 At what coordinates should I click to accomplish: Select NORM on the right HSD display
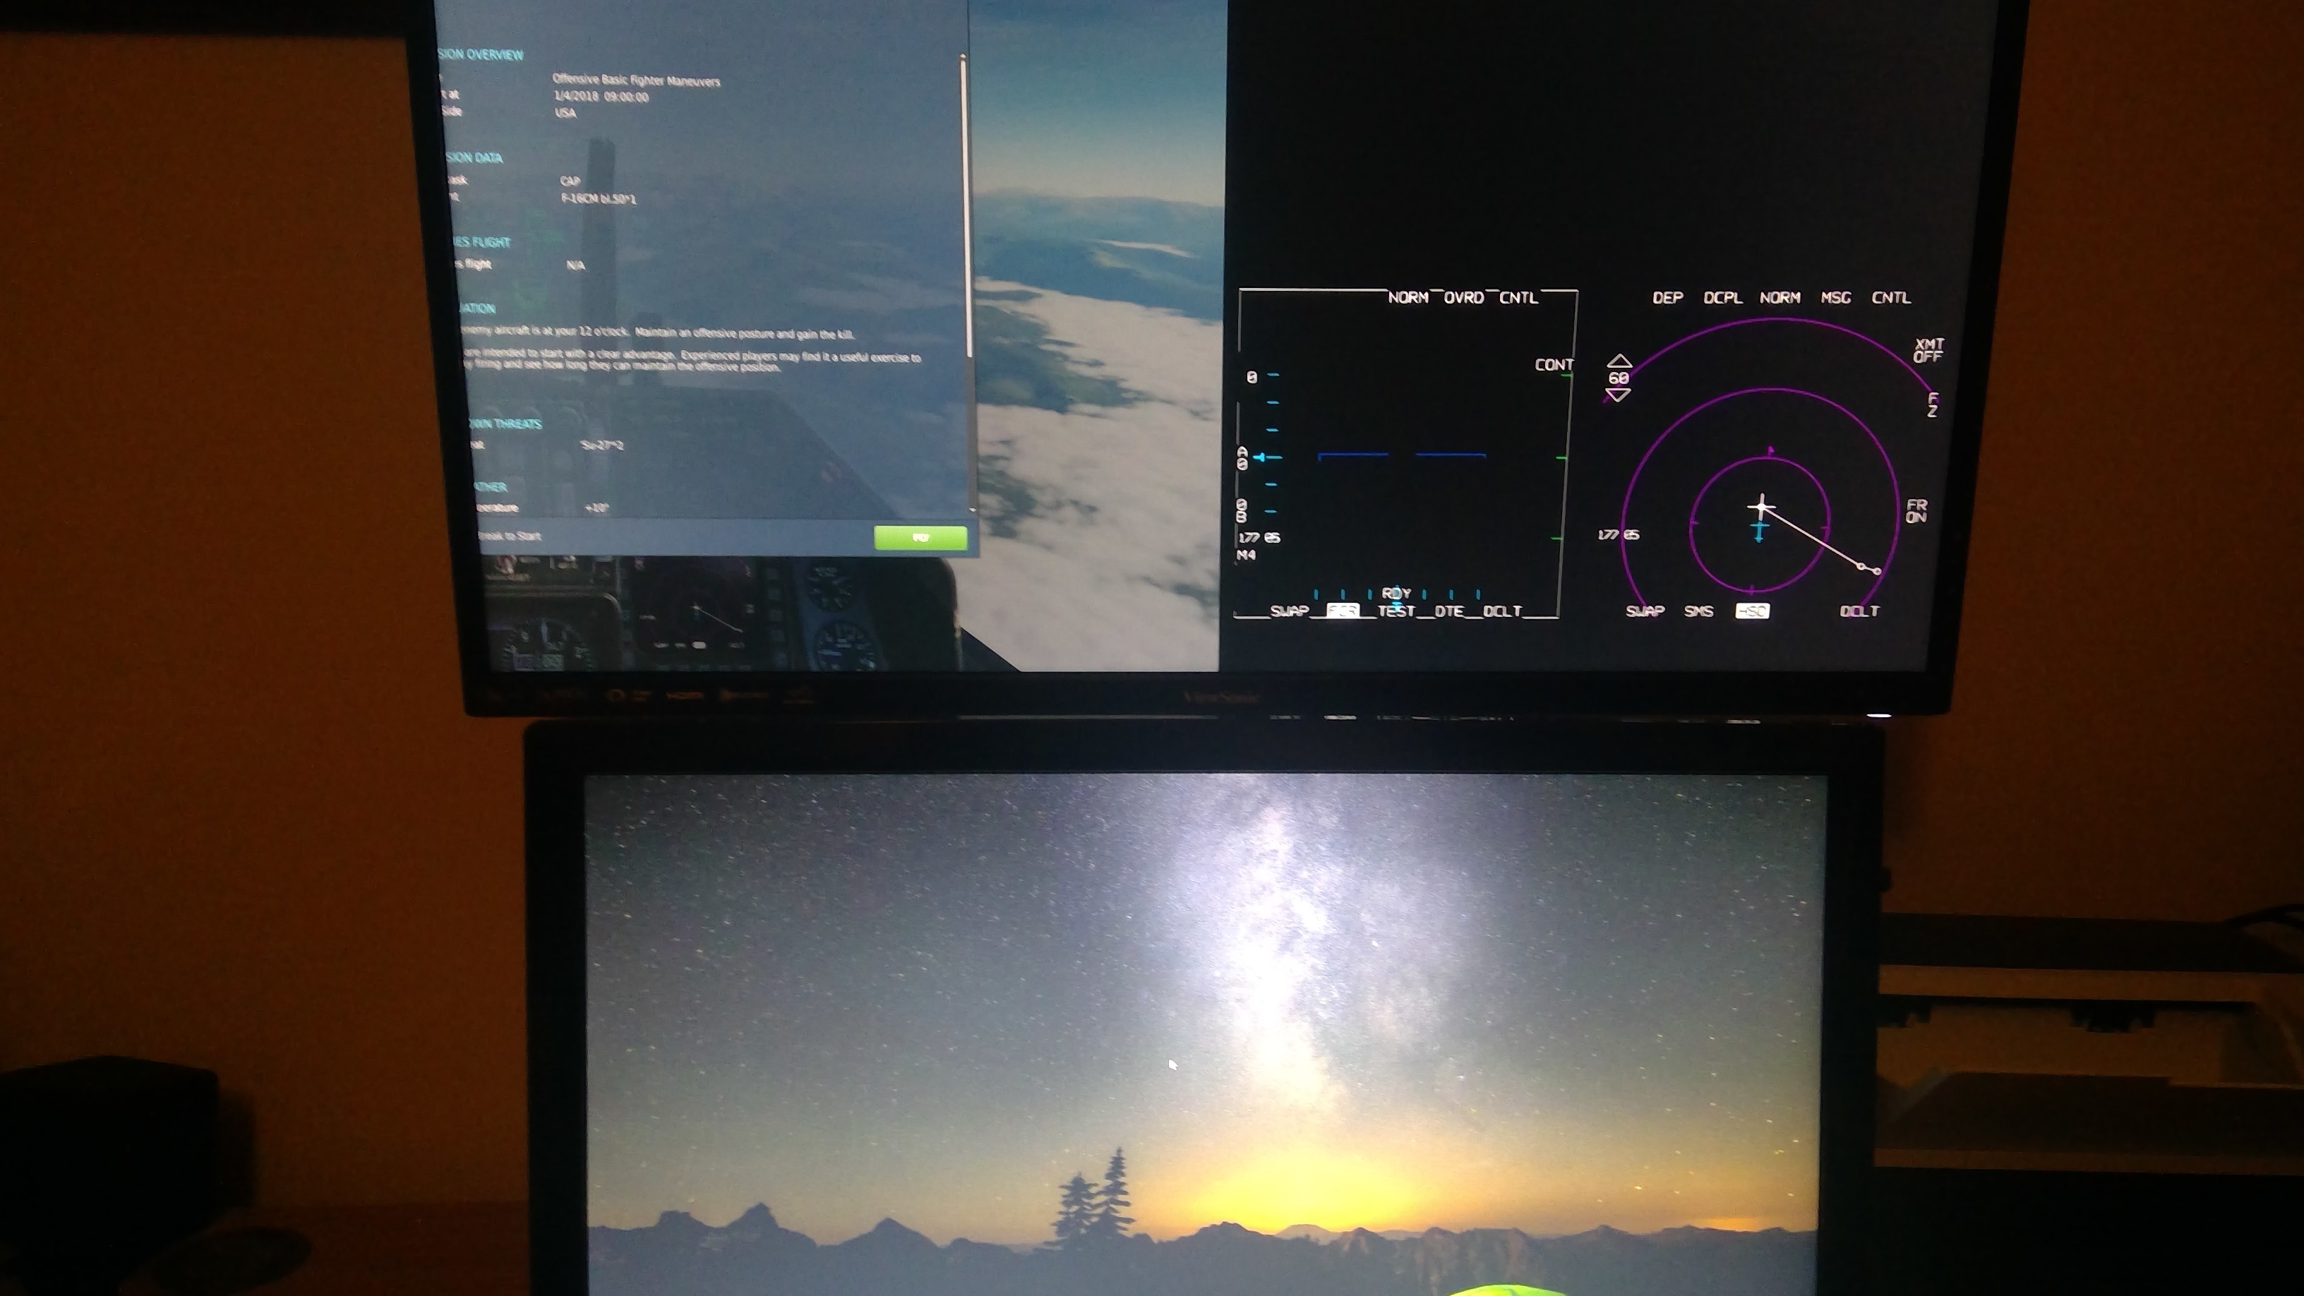pyautogui.click(x=1780, y=298)
